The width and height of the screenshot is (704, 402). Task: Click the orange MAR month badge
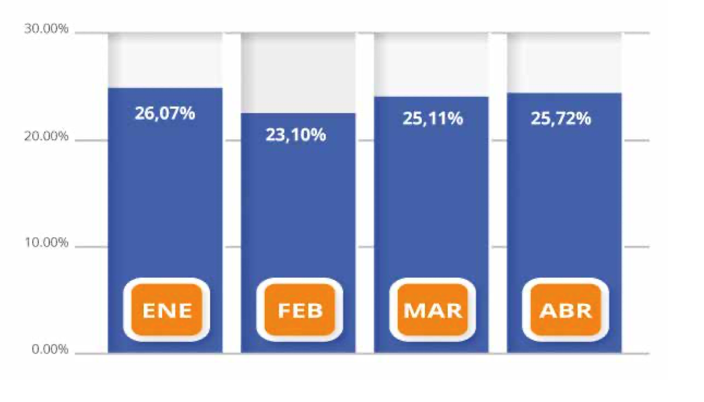coord(433,310)
